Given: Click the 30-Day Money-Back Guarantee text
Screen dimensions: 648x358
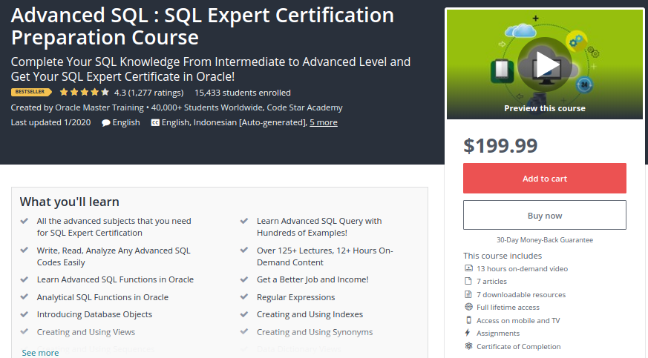Looking at the screenshot, I should 545,240.
